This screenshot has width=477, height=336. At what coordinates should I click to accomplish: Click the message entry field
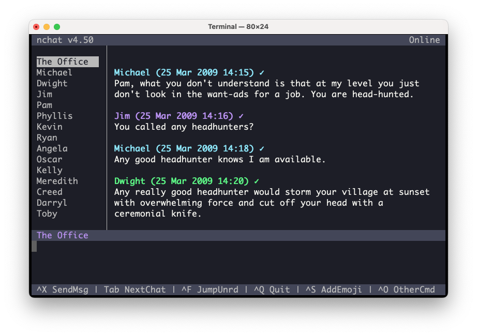238,258
